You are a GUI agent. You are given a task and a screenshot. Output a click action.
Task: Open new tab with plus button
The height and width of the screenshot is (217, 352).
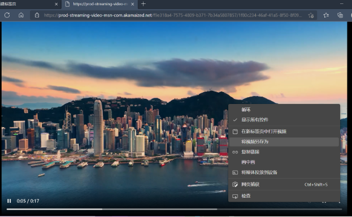[144, 4]
